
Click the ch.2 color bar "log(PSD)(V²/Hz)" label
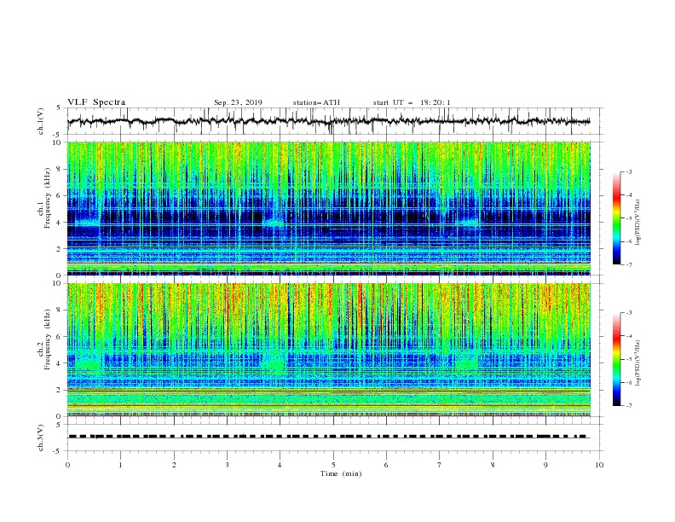638,362
